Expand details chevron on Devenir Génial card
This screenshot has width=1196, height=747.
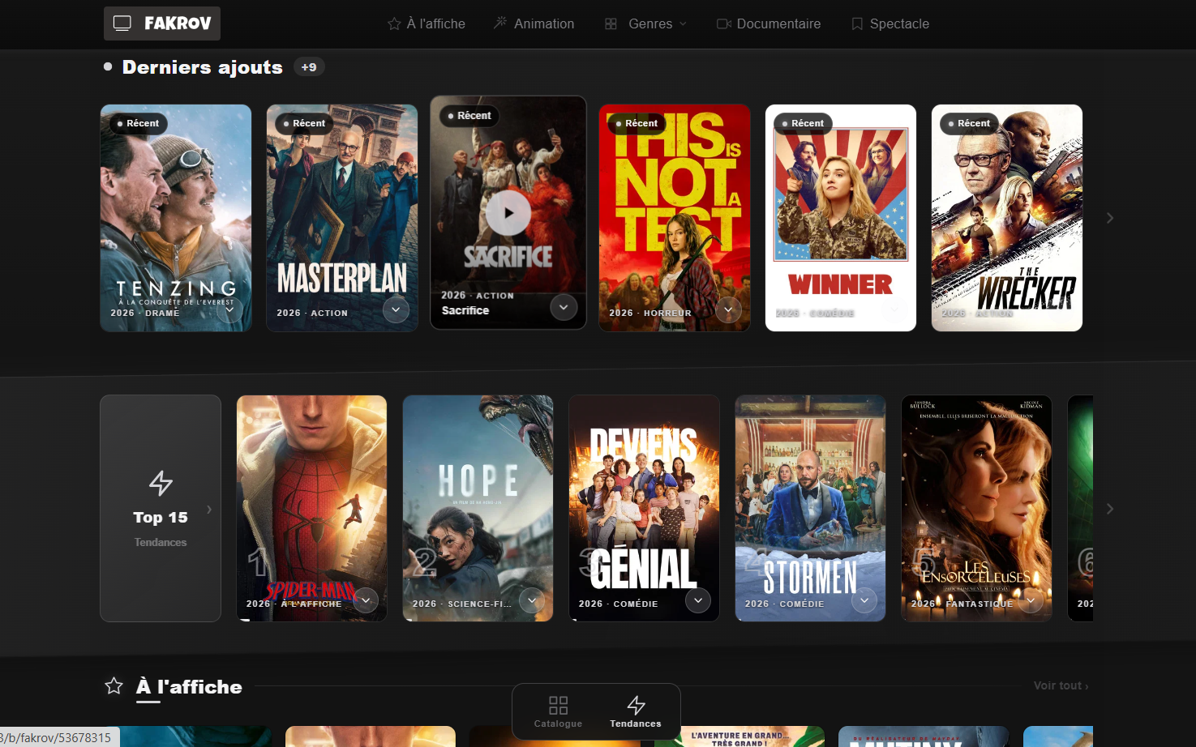pos(698,600)
